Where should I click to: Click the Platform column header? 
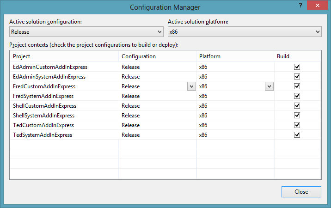[235, 56]
